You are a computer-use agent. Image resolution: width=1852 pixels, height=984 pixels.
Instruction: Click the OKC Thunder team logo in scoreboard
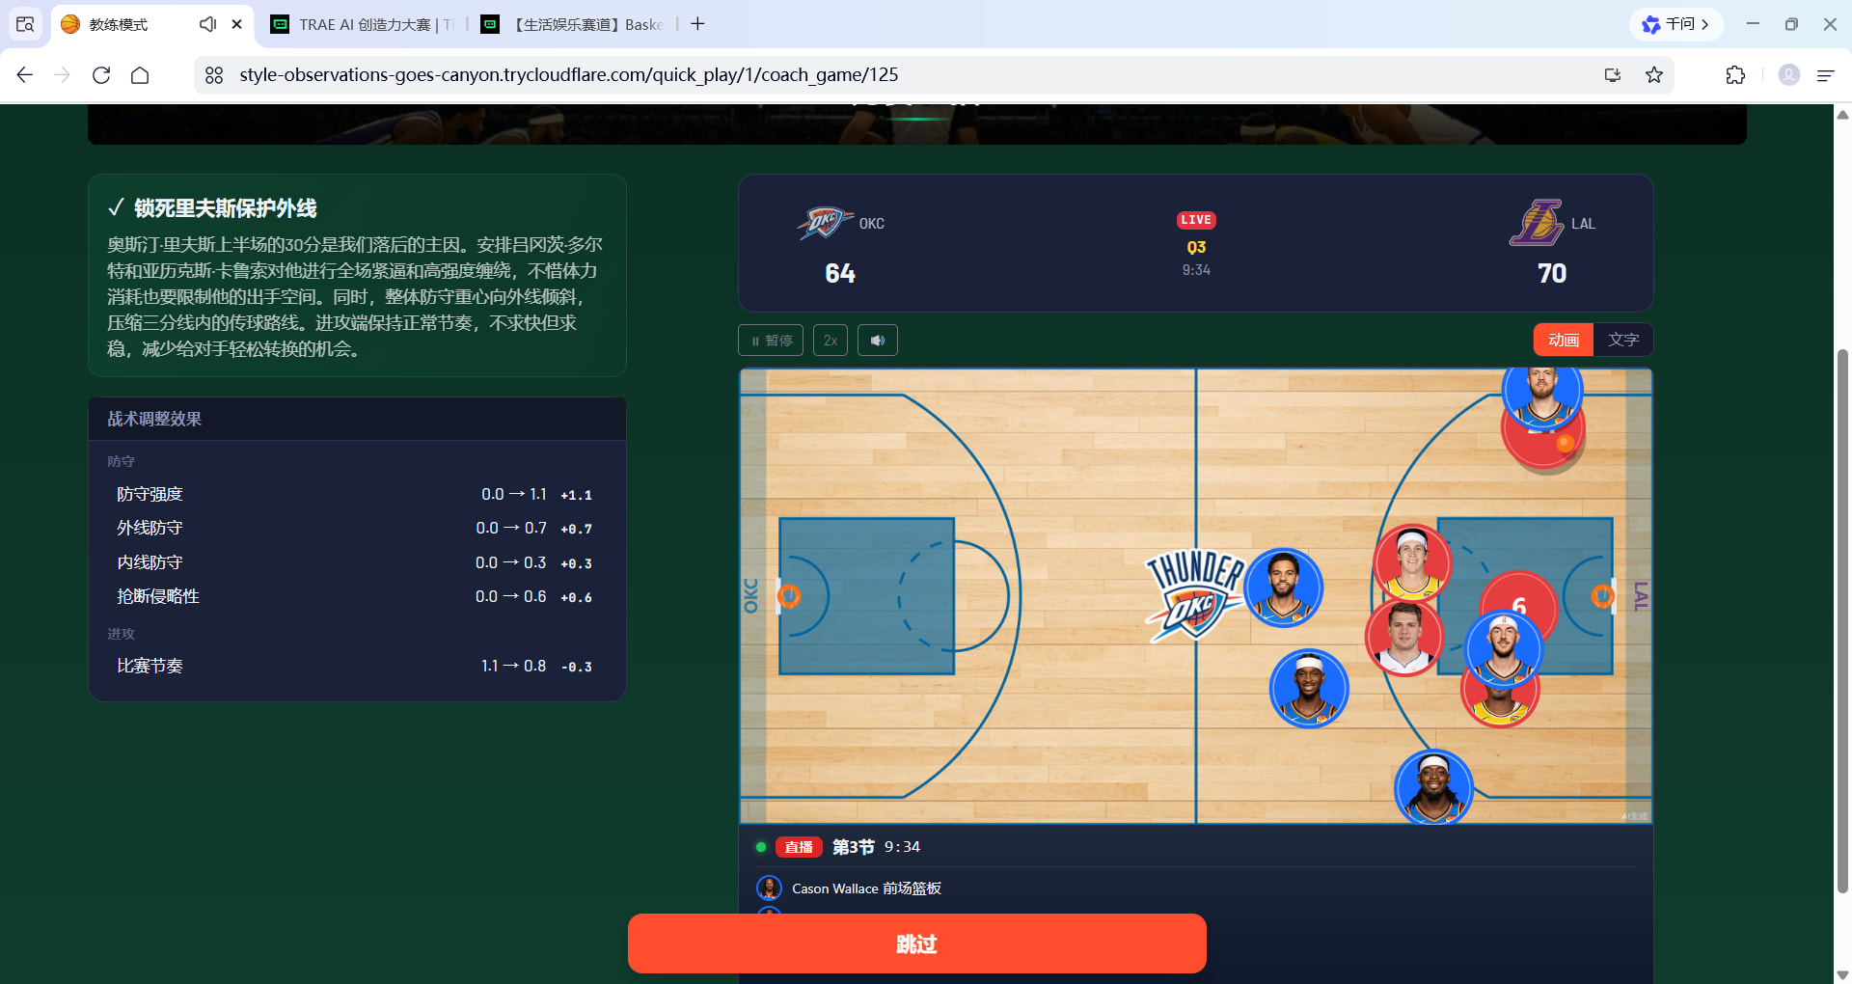(824, 223)
